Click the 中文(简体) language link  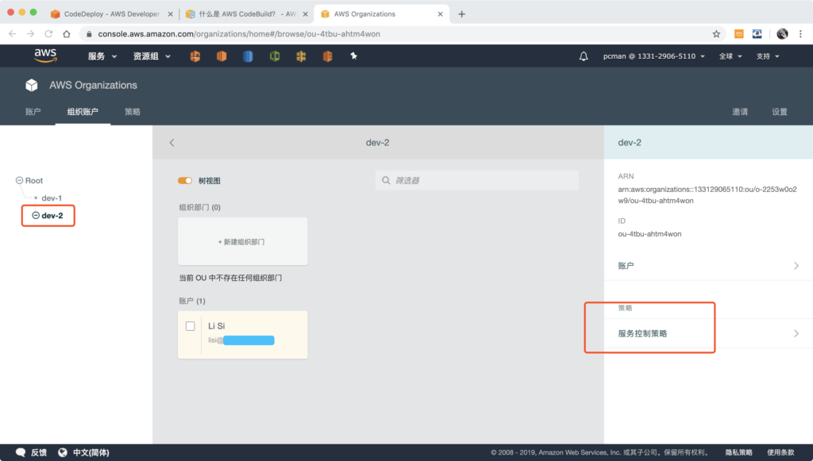91,452
